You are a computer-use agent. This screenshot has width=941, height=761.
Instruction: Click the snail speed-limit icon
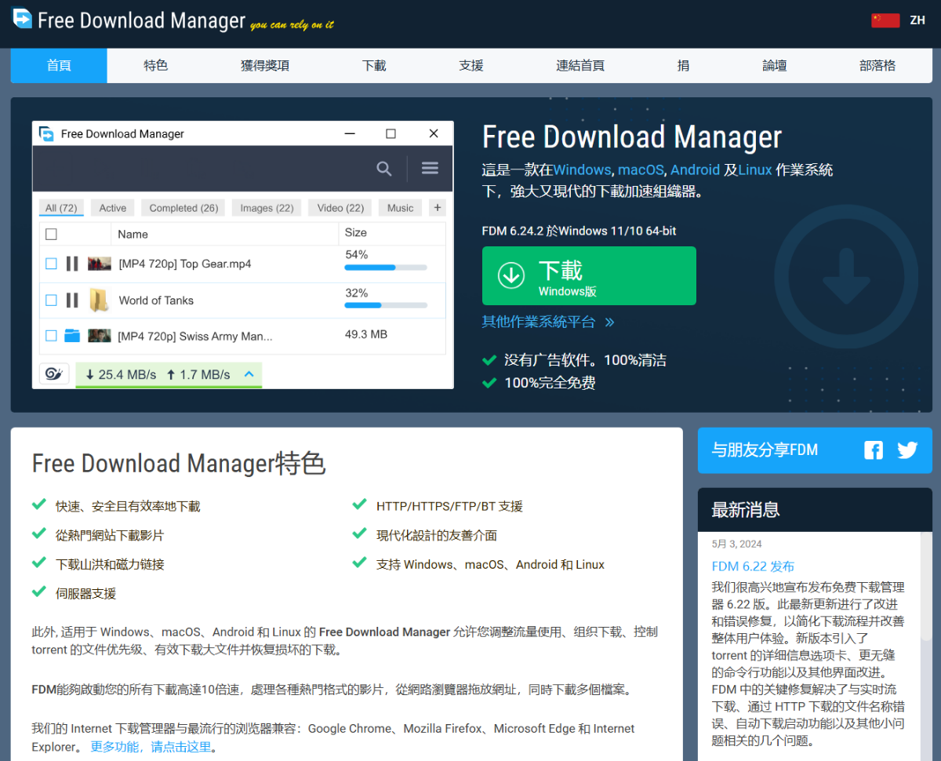click(x=54, y=373)
